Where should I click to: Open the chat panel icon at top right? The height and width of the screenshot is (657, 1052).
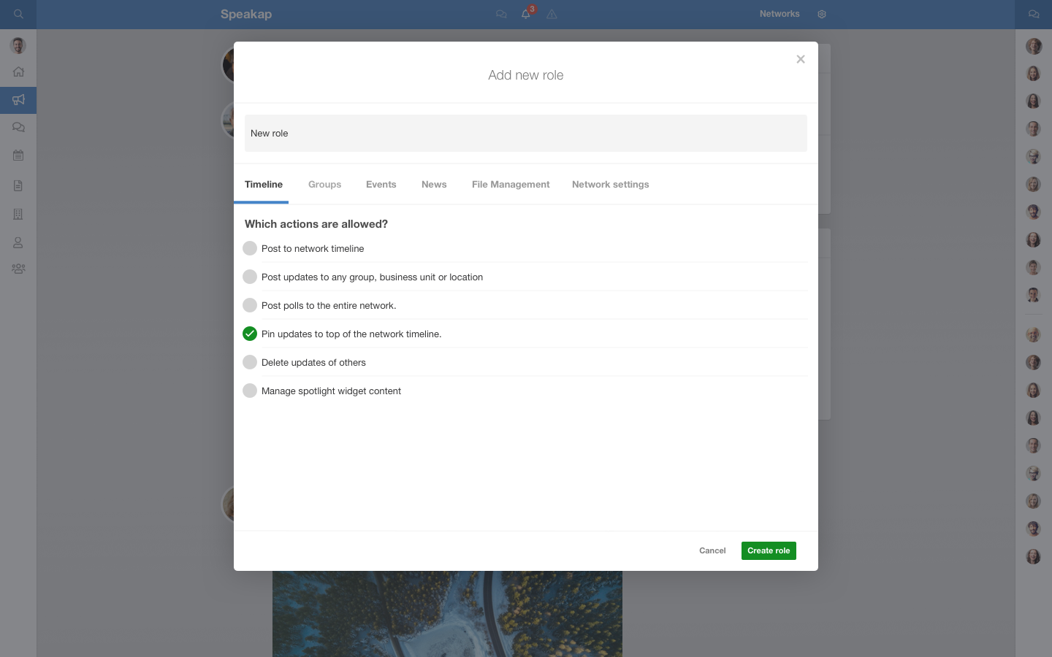(1033, 14)
